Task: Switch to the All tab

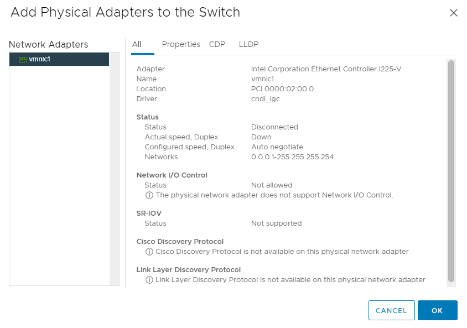Action: tap(137, 44)
